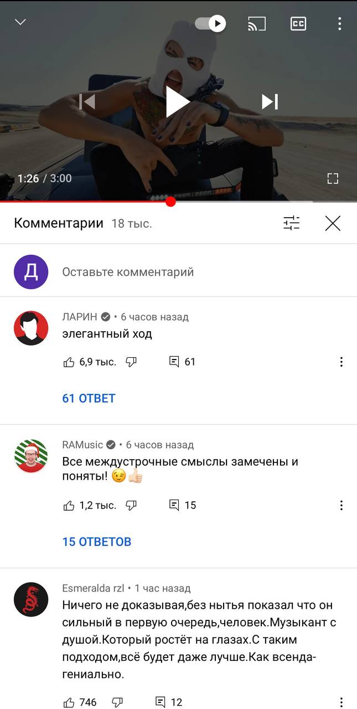Collapse the video with the down chevron

pos(20,22)
